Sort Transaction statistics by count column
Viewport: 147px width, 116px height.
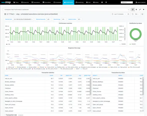pyautogui.click(x=51, y=75)
